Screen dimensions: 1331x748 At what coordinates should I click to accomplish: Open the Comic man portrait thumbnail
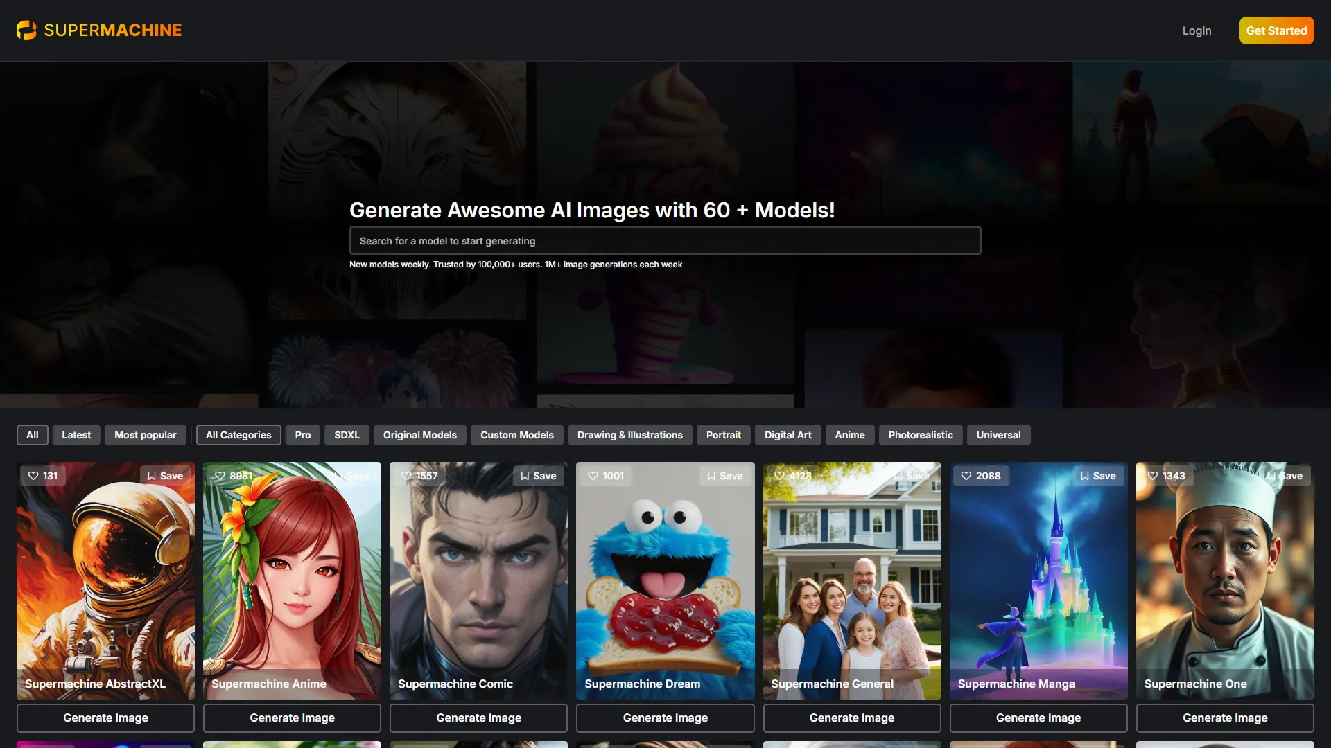(478, 580)
